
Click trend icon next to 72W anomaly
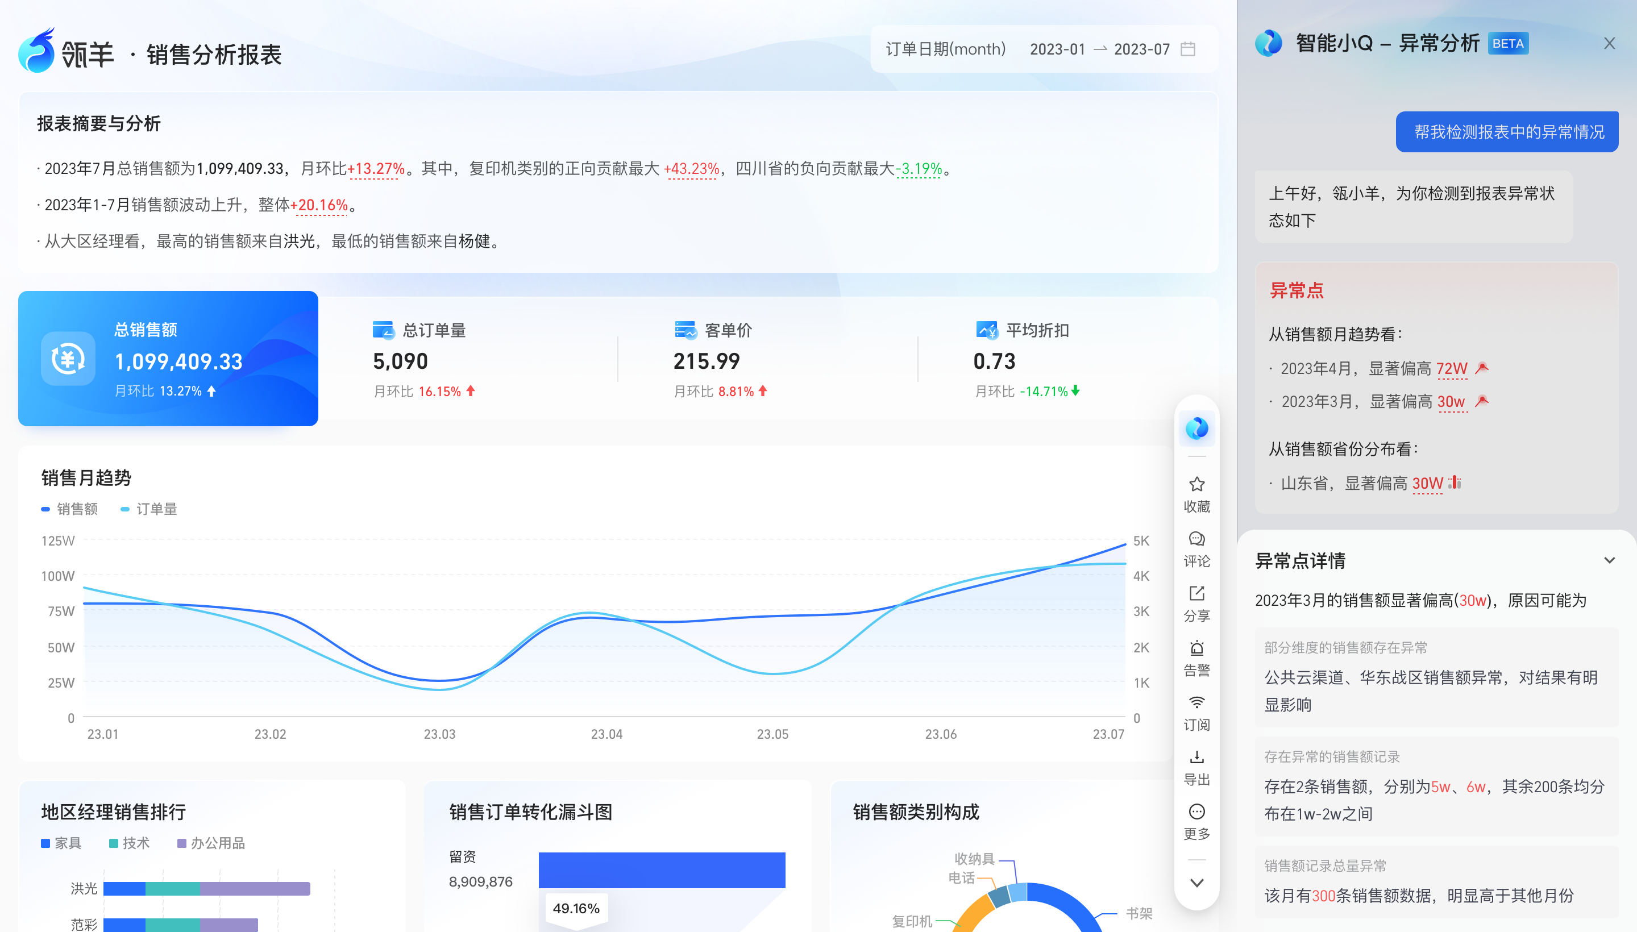1481,368
